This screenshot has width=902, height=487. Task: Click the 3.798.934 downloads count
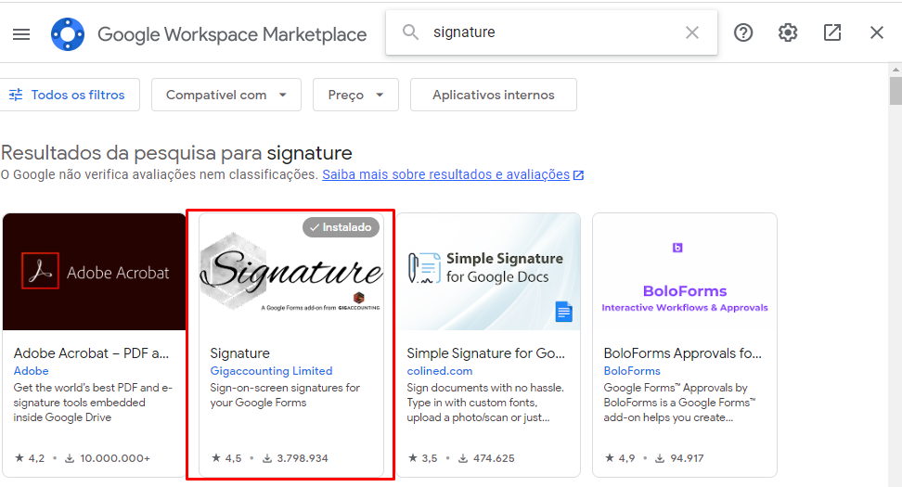(295, 458)
